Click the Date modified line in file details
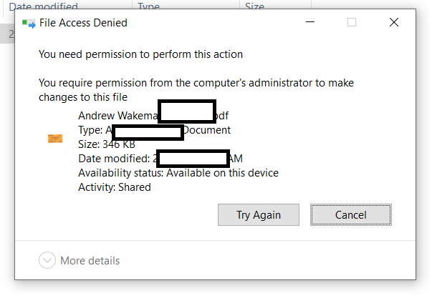 [x=115, y=159]
